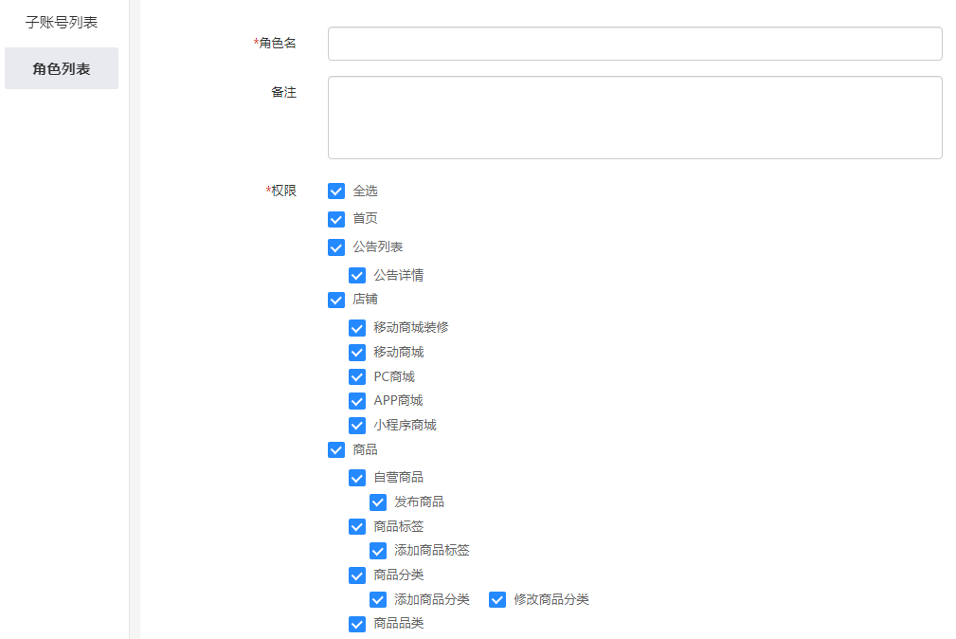Image resolution: width=956 pixels, height=639 pixels.
Task: Toggle the 首页 permission checkbox
Action: [336, 219]
